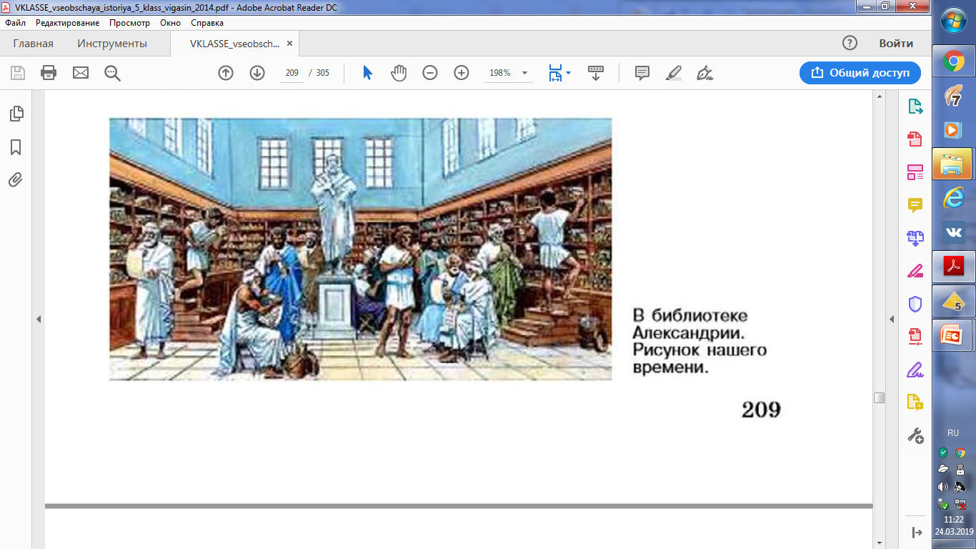
Task: Open Attachments paperclip panel
Action: [16, 180]
